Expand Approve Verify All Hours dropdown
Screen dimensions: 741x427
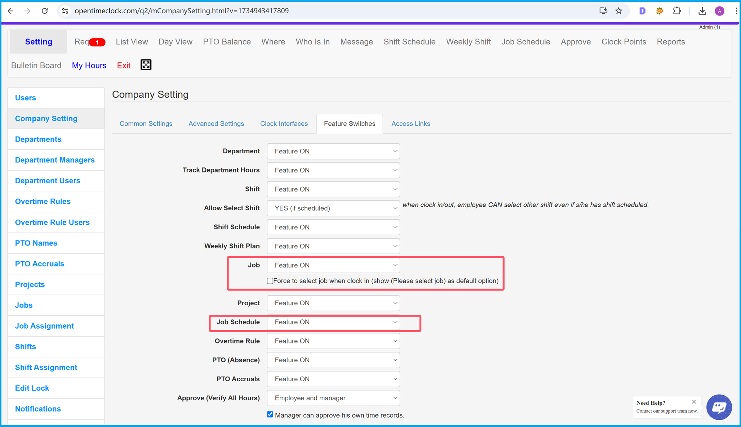pos(333,398)
